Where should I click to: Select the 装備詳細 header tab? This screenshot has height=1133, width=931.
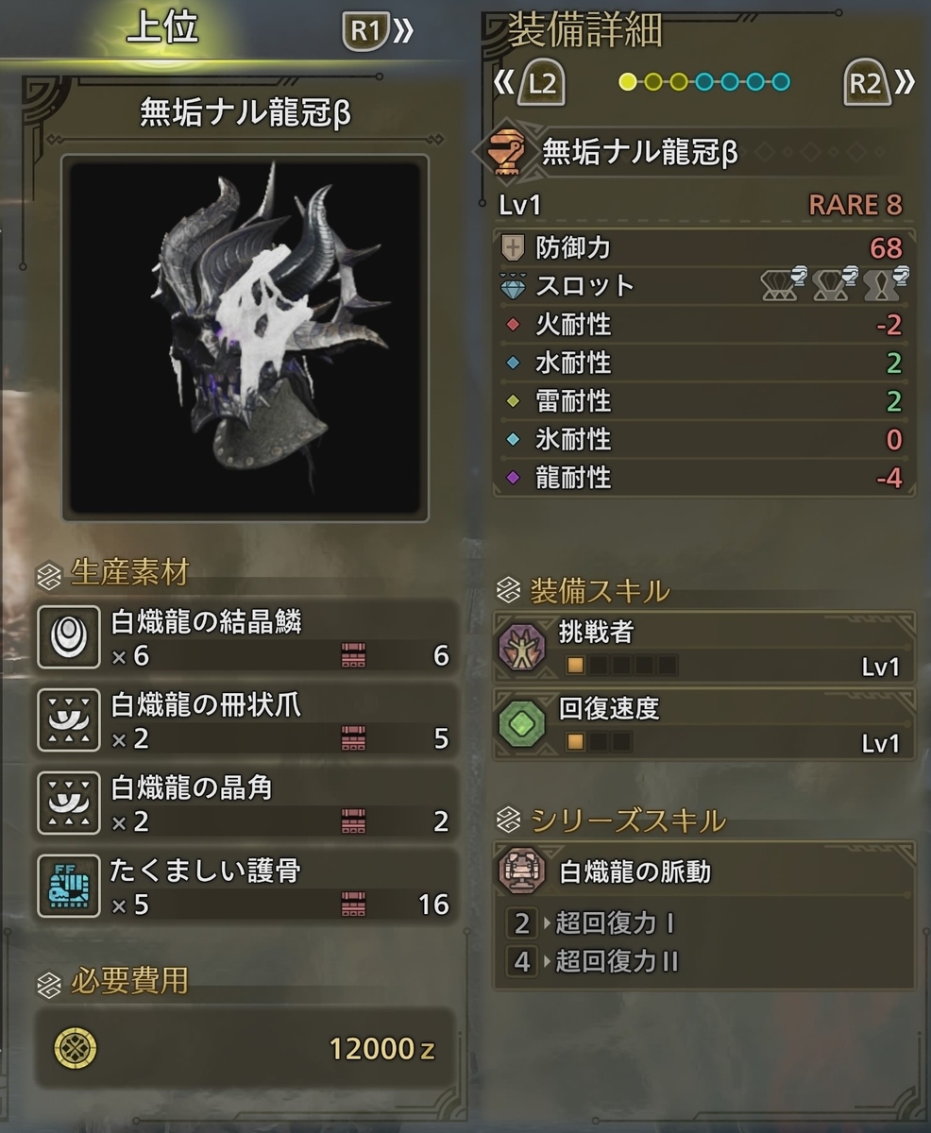point(585,31)
